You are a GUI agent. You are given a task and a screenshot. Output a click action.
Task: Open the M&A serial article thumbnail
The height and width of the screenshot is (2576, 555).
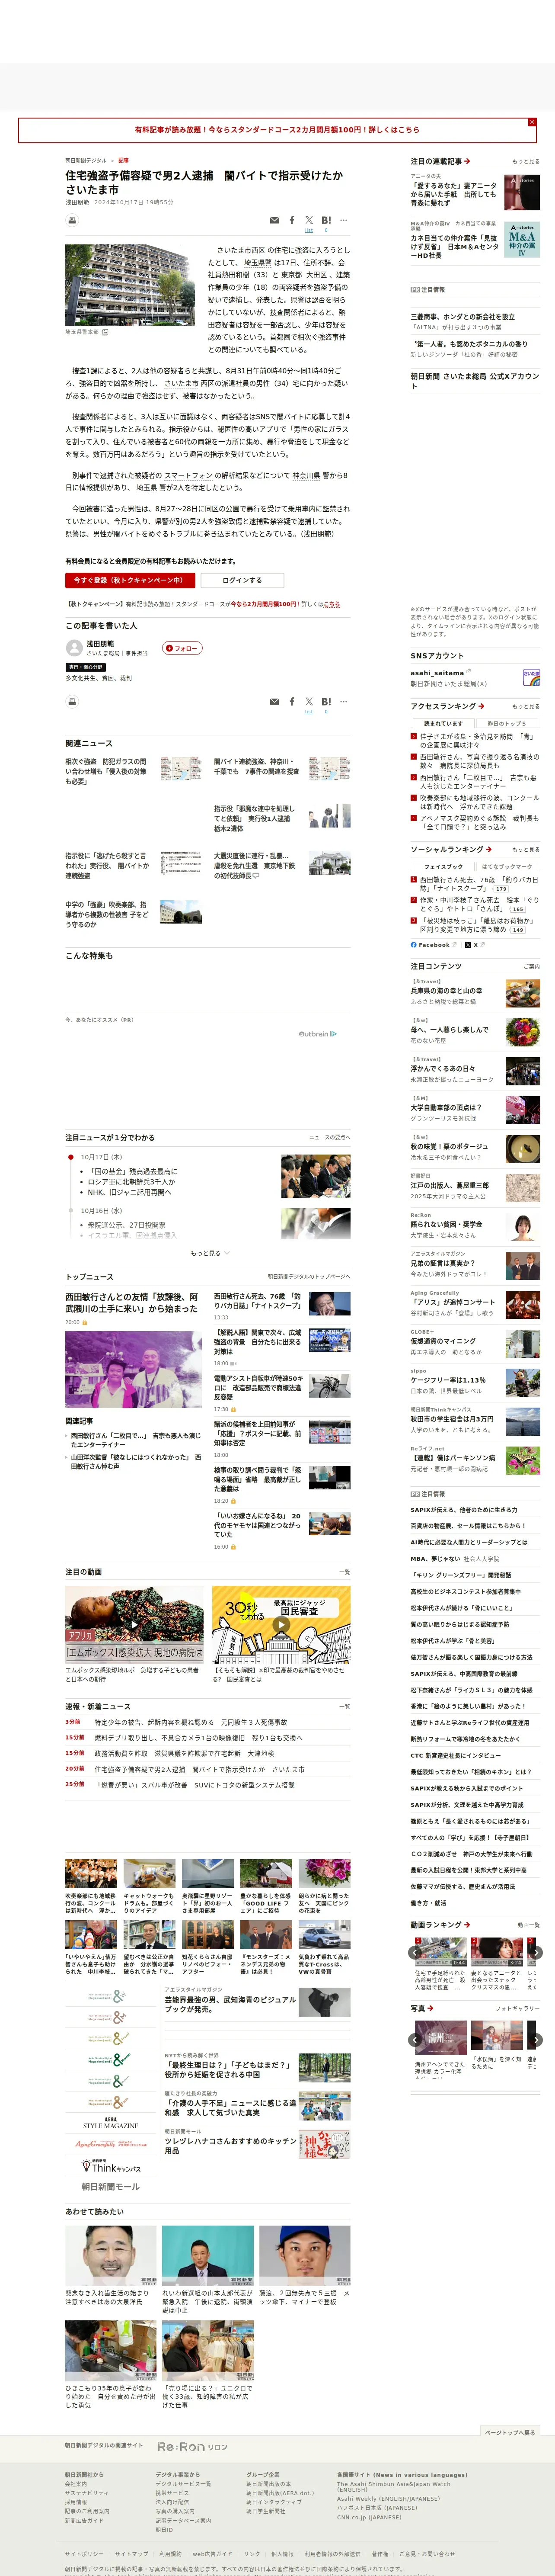pyautogui.click(x=522, y=240)
